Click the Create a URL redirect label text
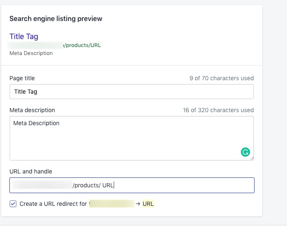This screenshot has width=287, height=226. pyautogui.click(x=53, y=204)
